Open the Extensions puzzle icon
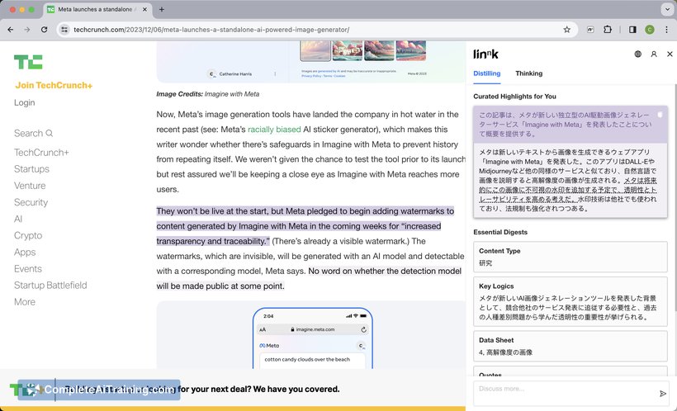Screen dimensions: 677x411 608,30
